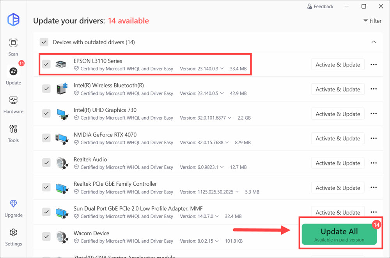
Task: Open the Hardware sidebar icon
Action: [x=13, y=100]
